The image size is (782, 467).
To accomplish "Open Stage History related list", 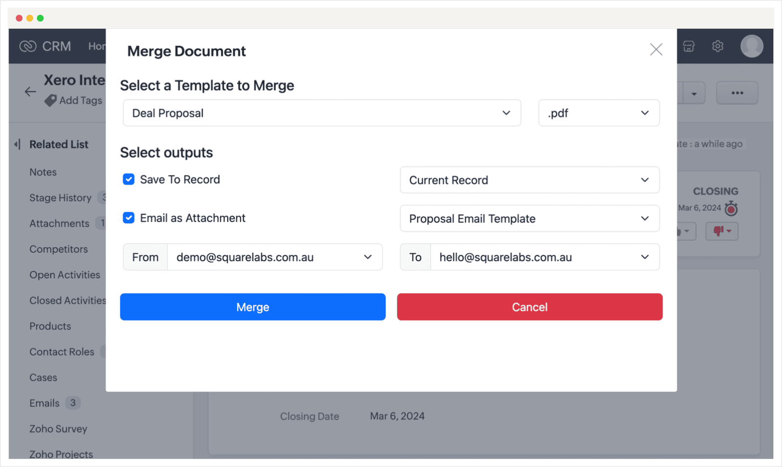I will point(61,198).
